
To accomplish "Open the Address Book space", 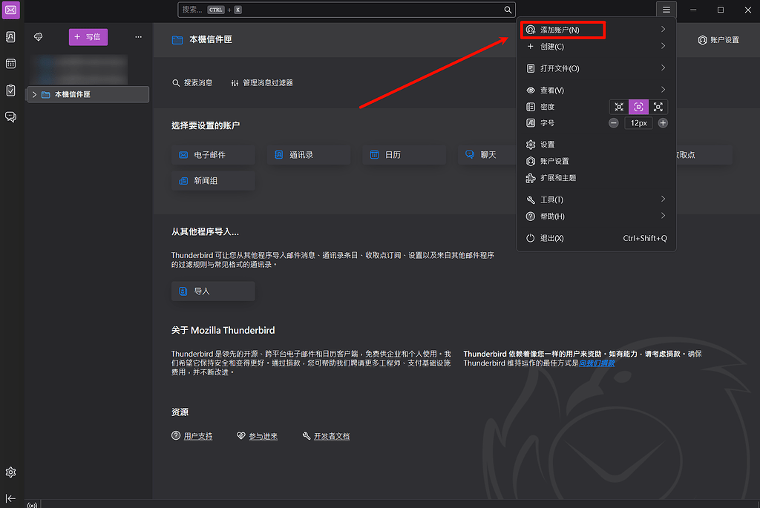I will (x=10, y=37).
